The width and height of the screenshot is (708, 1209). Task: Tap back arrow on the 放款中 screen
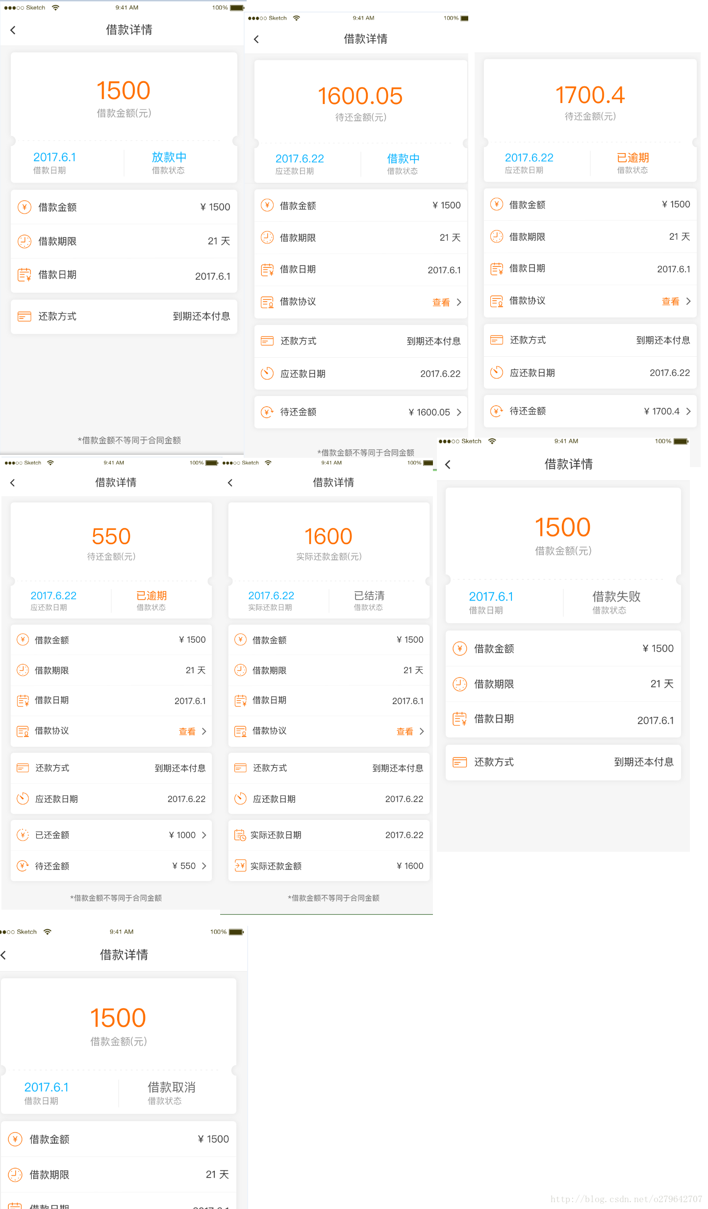click(x=13, y=30)
